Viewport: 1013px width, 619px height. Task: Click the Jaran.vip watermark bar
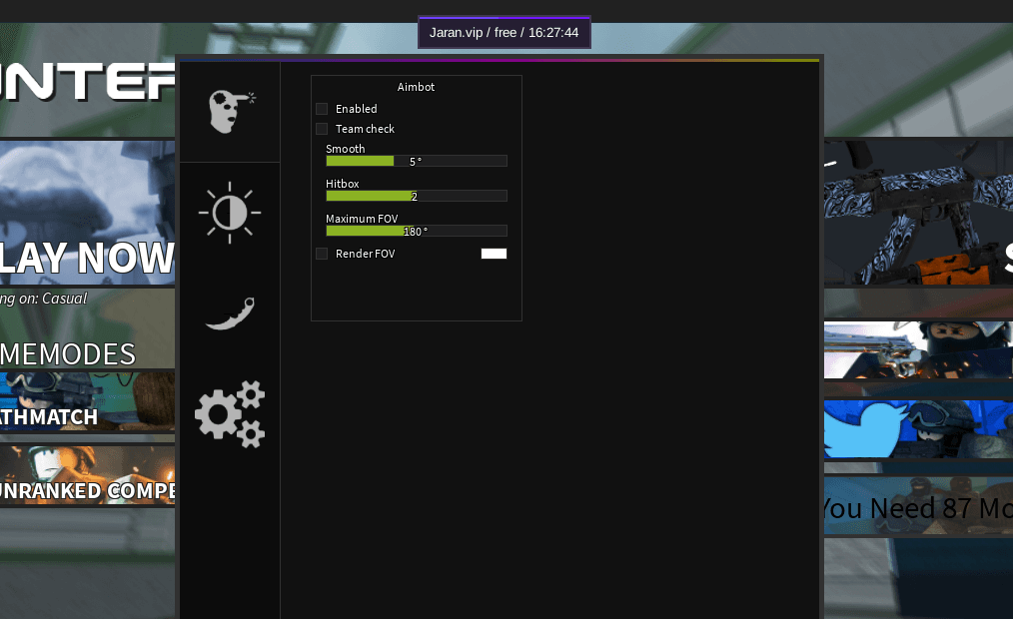tap(504, 32)
